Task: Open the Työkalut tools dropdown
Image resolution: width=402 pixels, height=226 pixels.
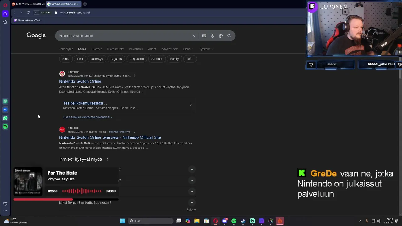Action: (x=206, y=49)
